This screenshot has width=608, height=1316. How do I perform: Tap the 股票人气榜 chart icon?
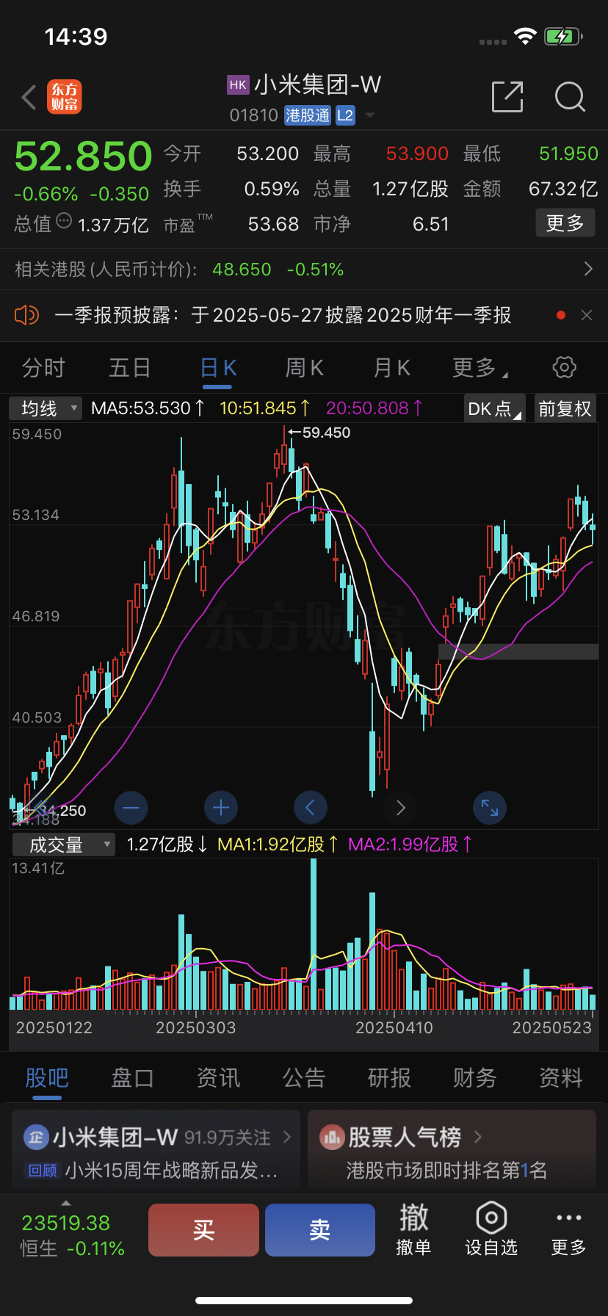pos(332,1138)
